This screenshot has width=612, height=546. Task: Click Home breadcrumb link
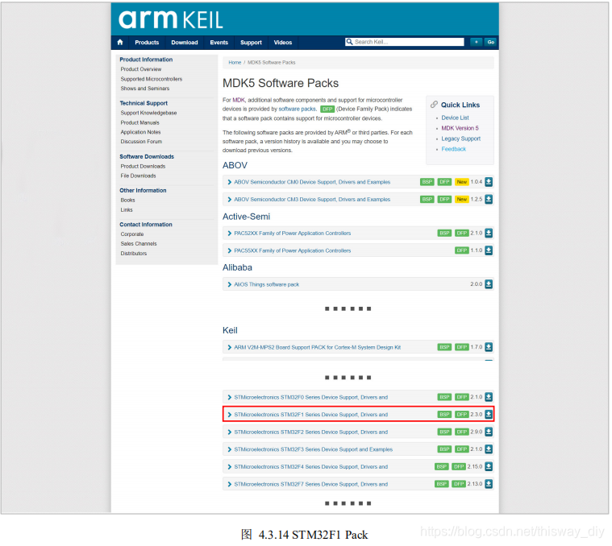pyautogui.click(x=235, y=62)
